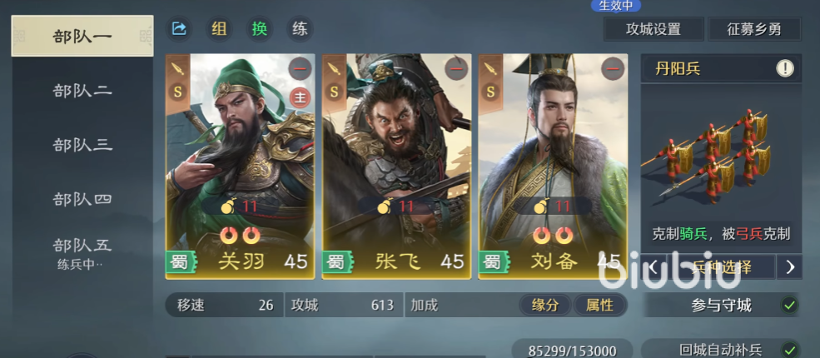The image size is (820, 358).
Task: Switch to the 缘分 bonus toggle
Action: tap(545, 306)
